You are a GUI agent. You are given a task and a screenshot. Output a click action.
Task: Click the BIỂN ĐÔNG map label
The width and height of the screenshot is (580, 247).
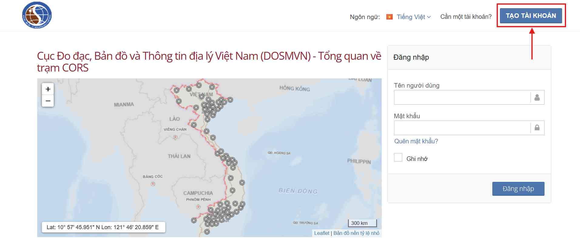298,191
